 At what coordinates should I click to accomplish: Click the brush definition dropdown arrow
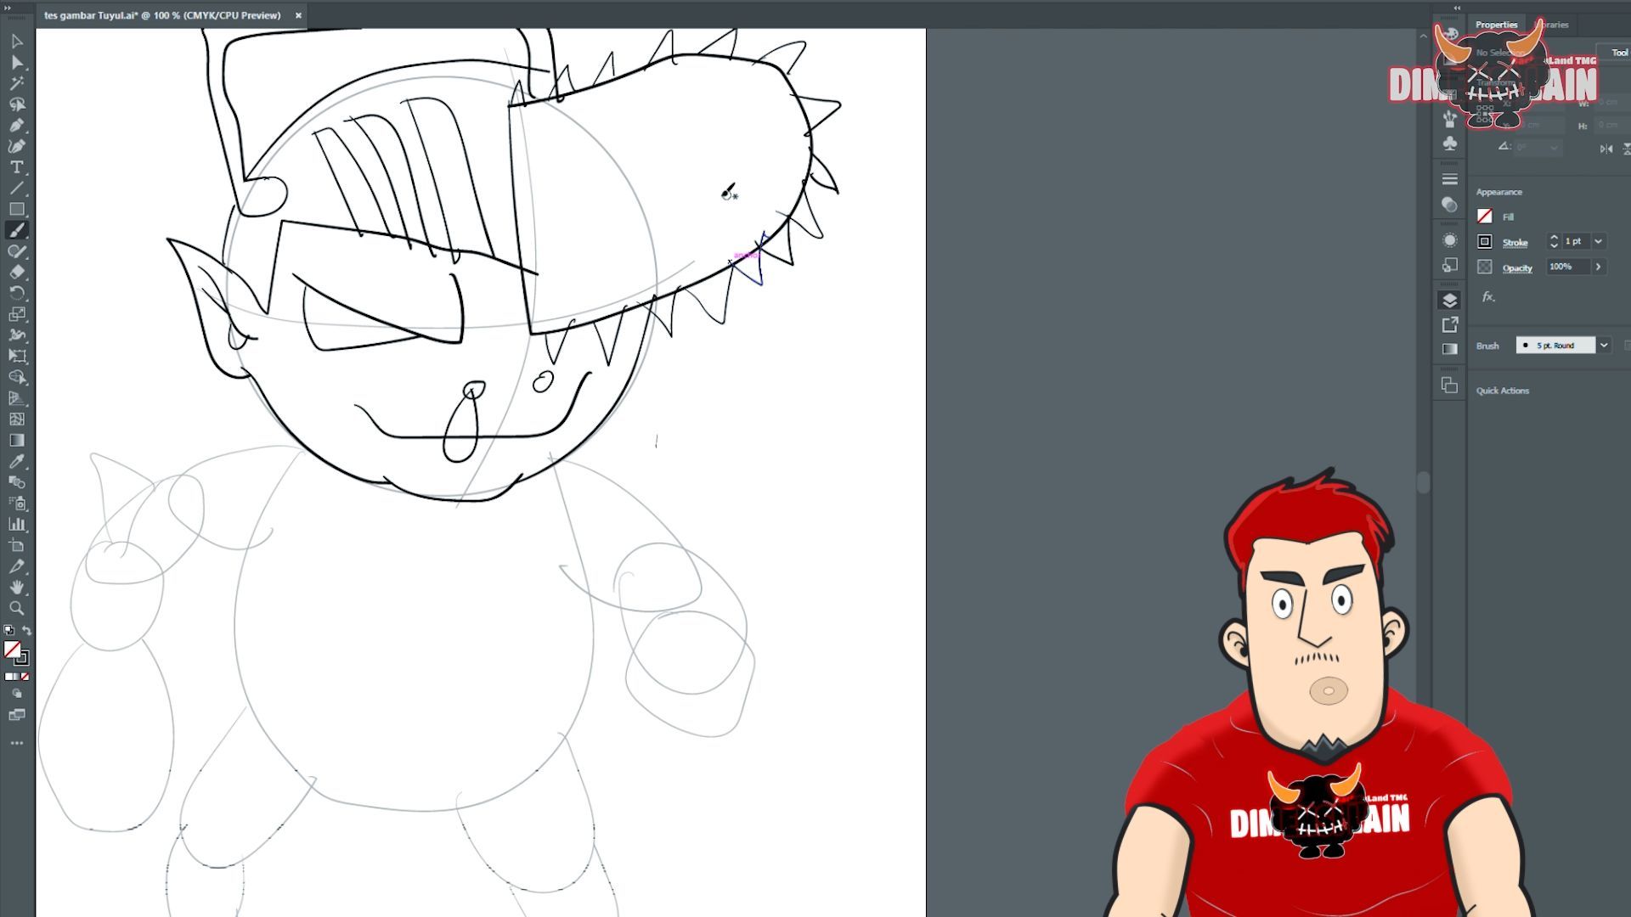[x=1604, y=346]
